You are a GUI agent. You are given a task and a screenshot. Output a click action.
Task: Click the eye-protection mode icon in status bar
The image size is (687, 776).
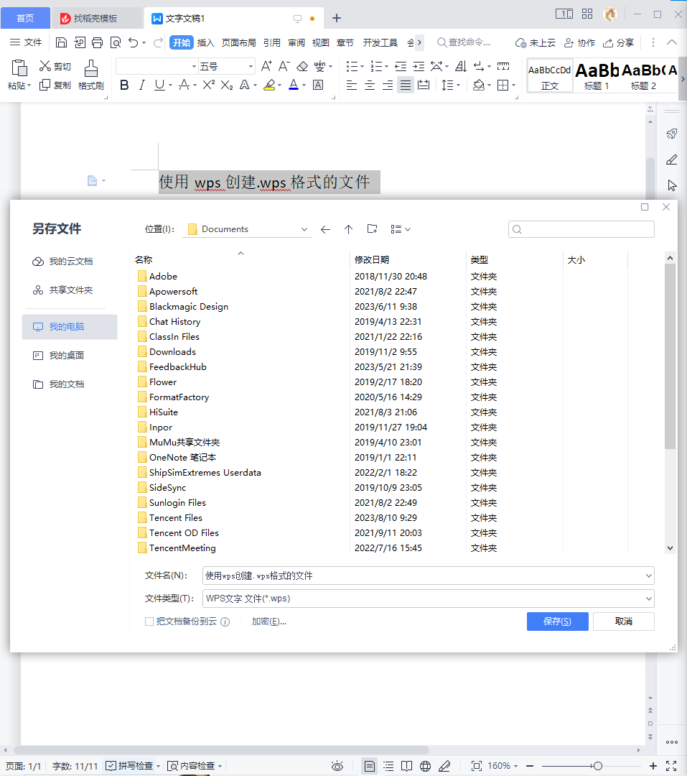337,766
